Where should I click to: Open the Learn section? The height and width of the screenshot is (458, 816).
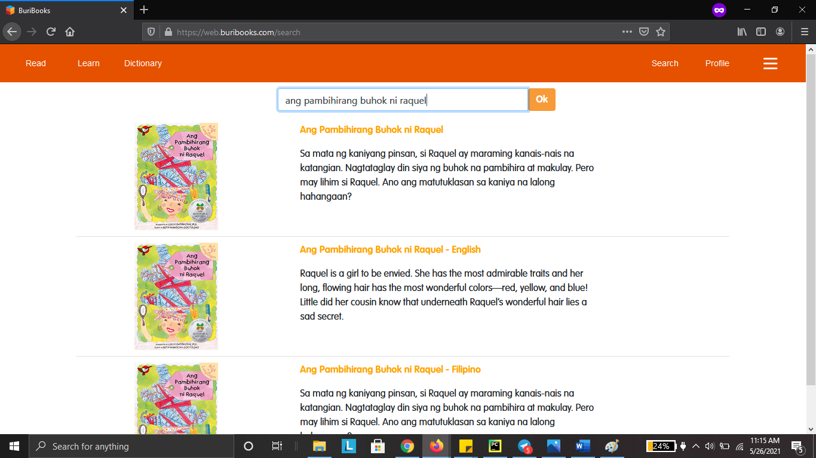[88, 63]
